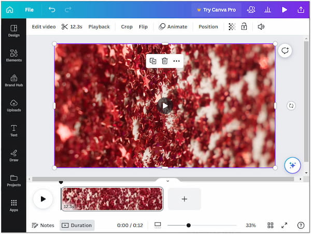
Task: Select the 12.3s video clip thumbnail
Action: tap(112, 199)
